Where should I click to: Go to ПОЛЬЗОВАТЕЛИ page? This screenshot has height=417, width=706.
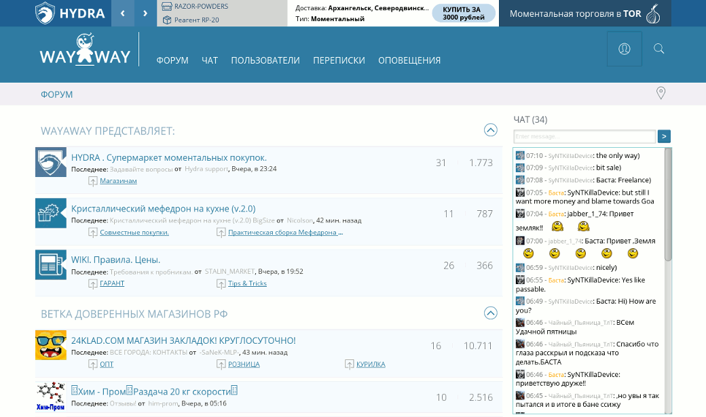click(x=265, y=60)
